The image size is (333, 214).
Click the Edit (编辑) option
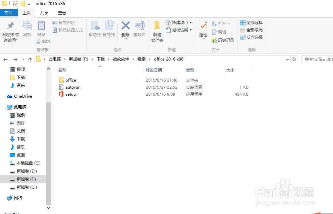click(219, 32)
